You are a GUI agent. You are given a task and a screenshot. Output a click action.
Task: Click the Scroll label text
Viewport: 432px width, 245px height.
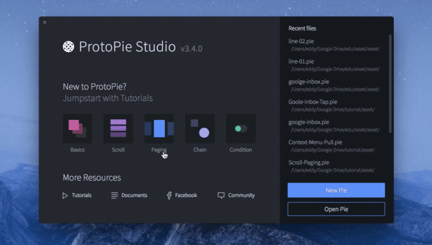click(x=118, y=150)
